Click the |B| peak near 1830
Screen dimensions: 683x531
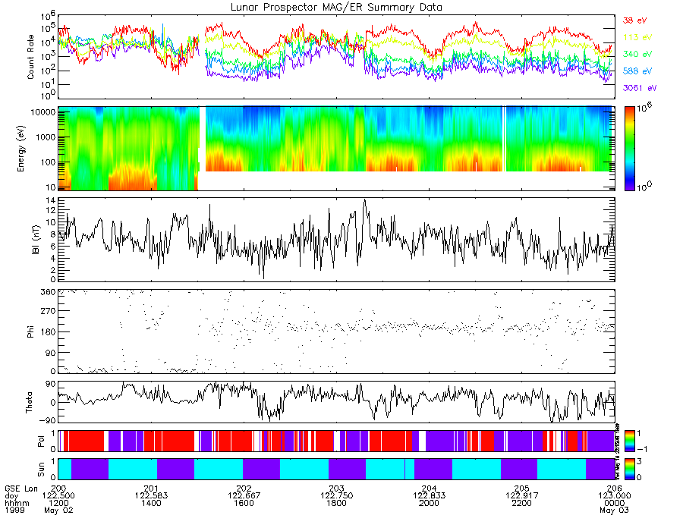pos(364,201)
